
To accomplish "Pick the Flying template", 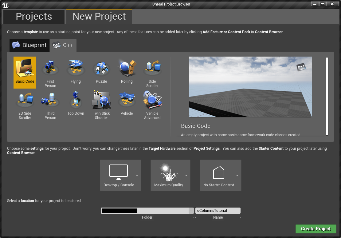I will (76, 72).
